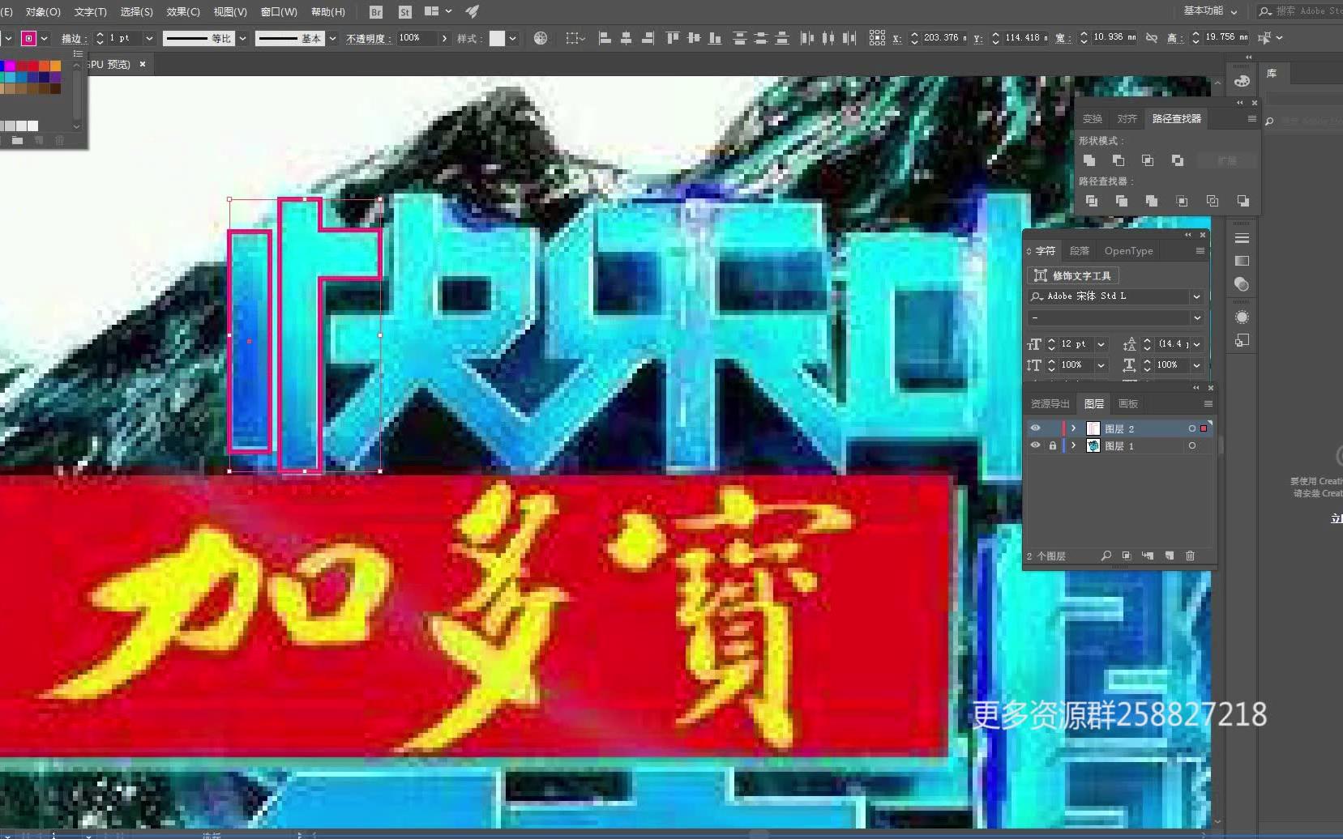
Task: Switch to 画板 tab
Action: pyautogui.click(x=1128, y=403)
